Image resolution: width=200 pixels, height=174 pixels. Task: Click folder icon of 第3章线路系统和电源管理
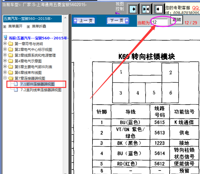(11, 55)
